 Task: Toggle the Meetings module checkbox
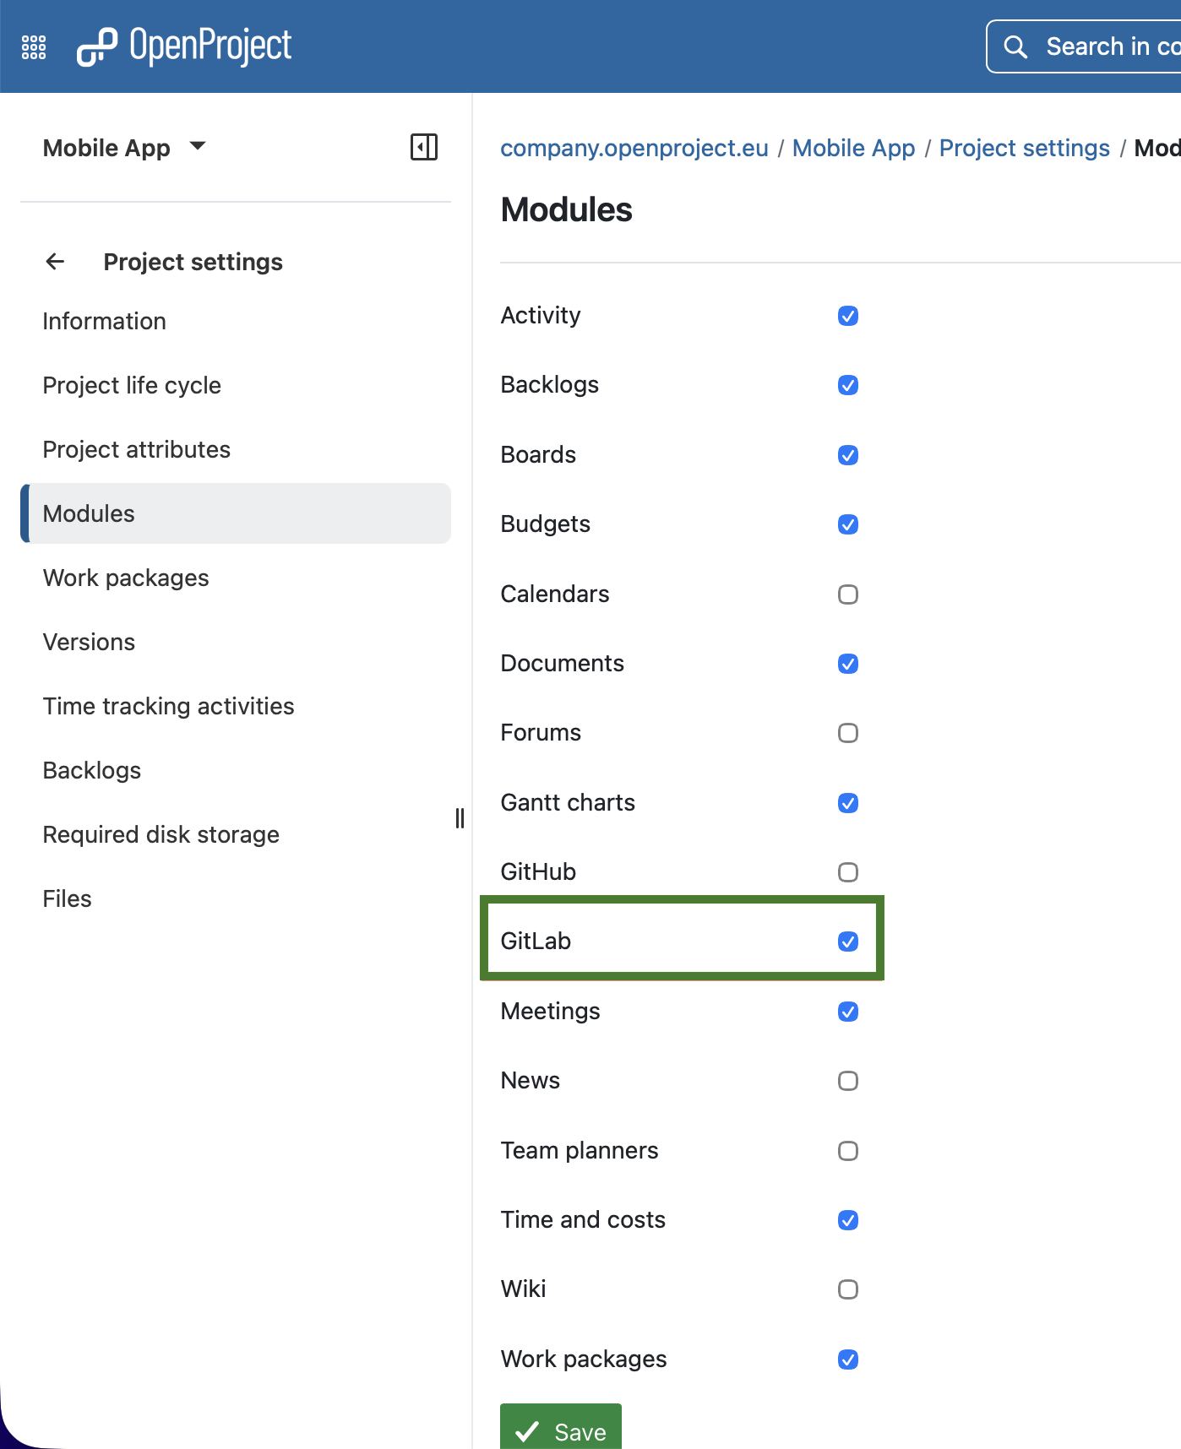pos(848,1012)
